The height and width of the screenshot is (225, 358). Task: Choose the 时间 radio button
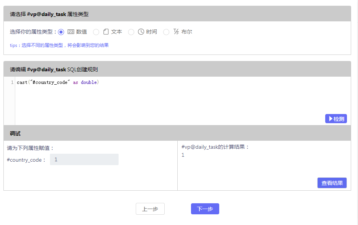(131, 32)
